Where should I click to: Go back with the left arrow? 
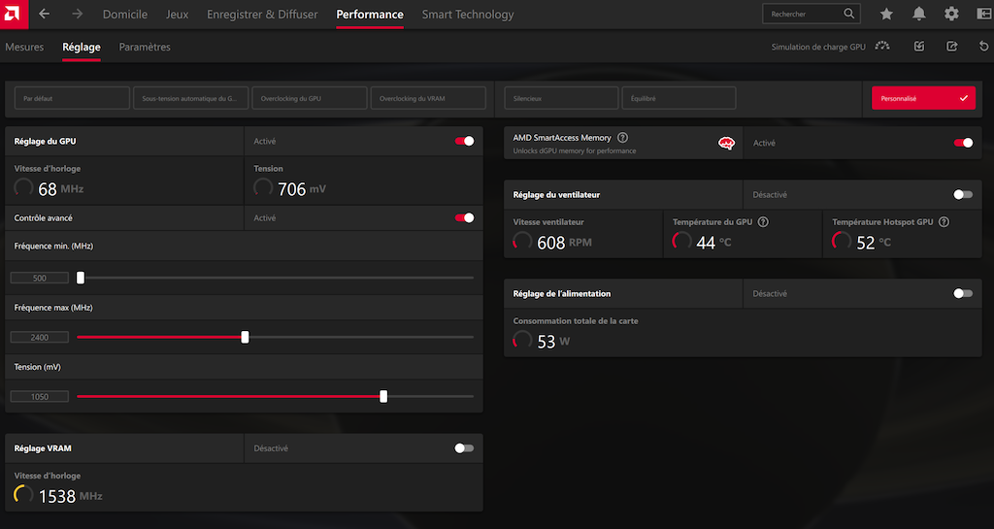44,14
